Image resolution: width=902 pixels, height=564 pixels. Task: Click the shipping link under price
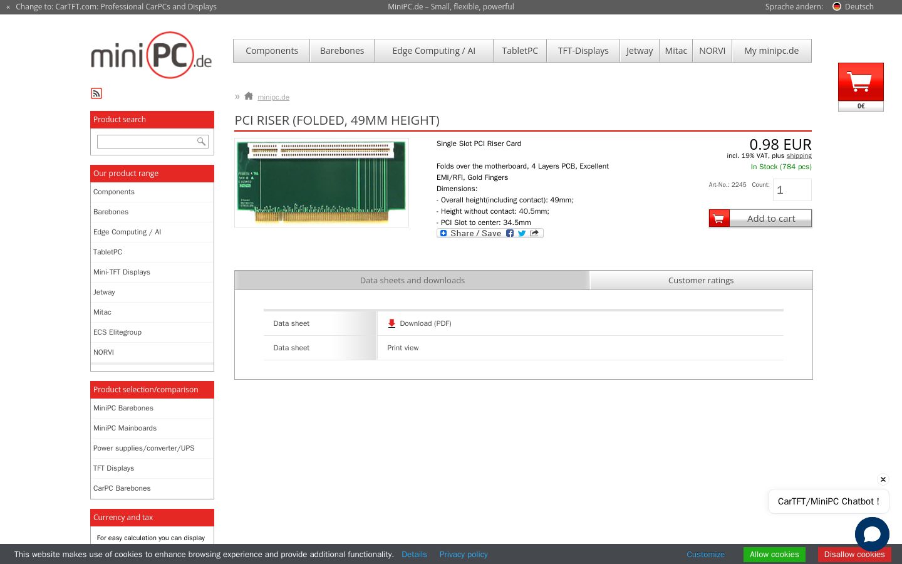pyautogui.click(x=799, y=155)
